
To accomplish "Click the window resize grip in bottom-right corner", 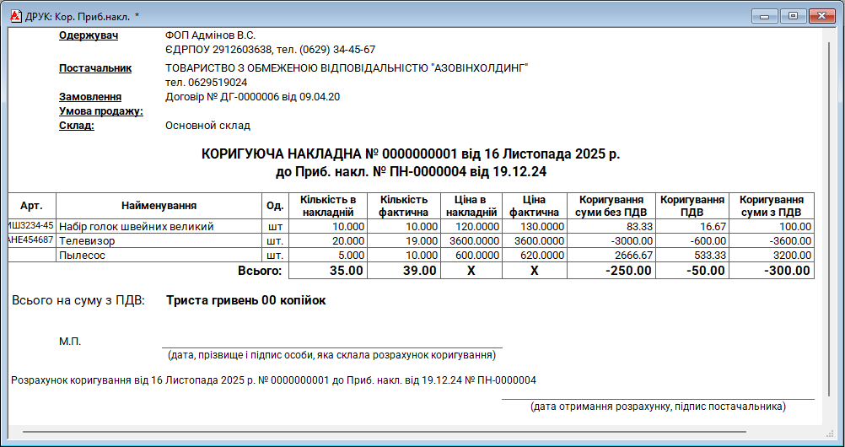I will click(835, 437).
